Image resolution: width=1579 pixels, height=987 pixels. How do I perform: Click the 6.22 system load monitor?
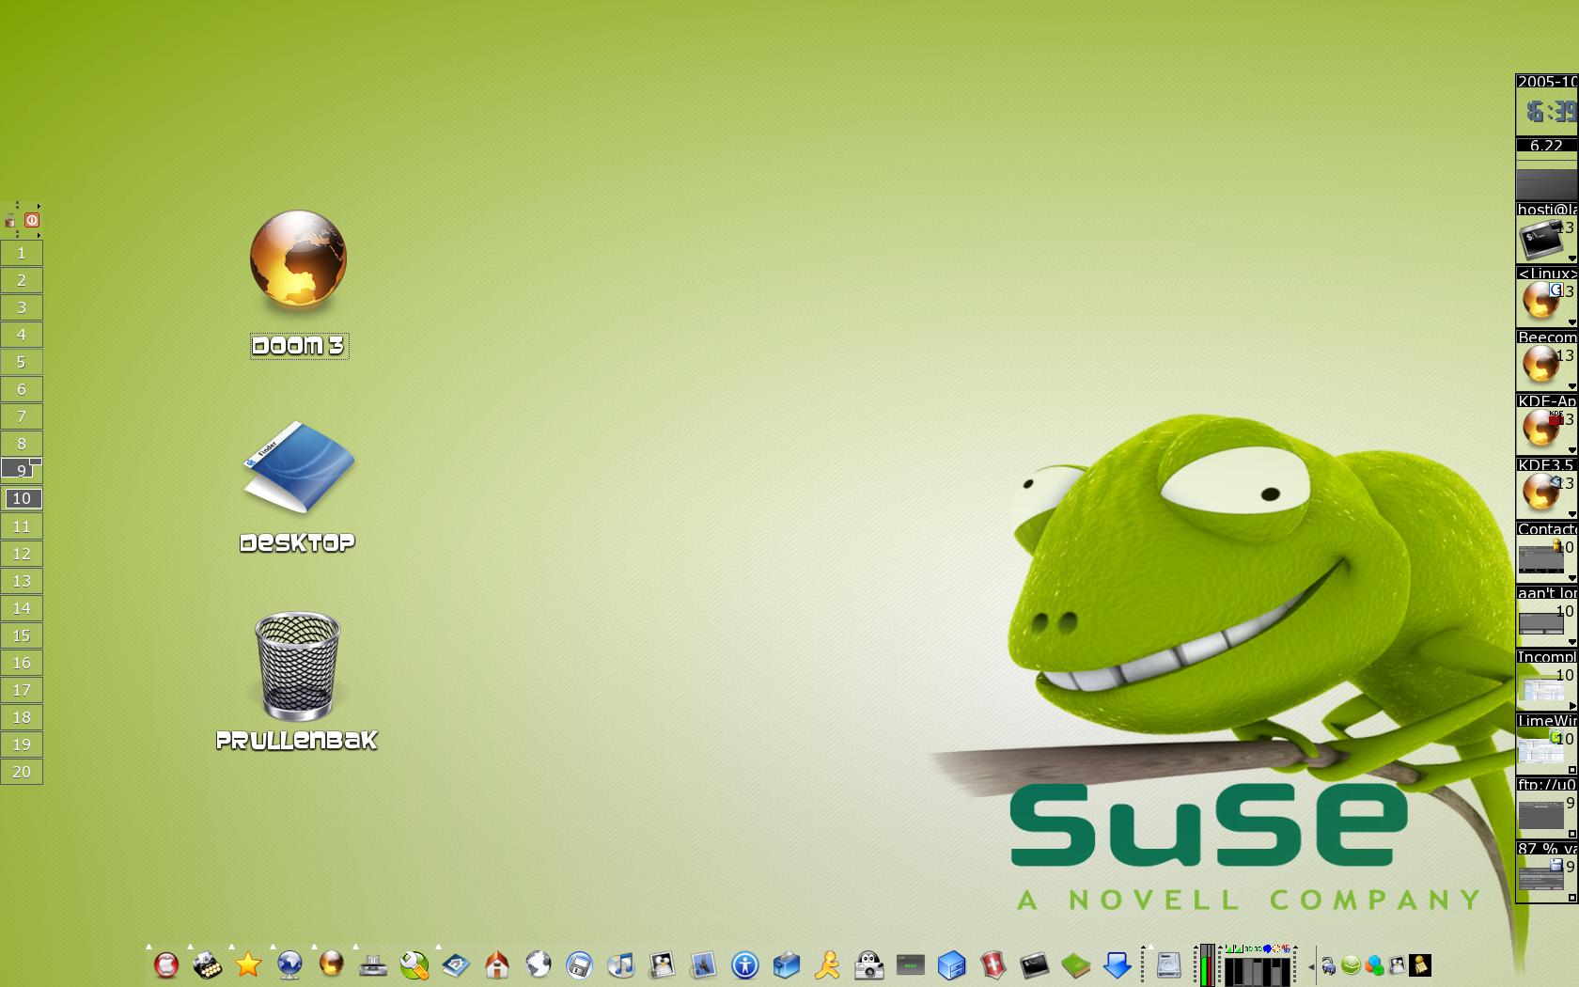tap(1547, 168)
